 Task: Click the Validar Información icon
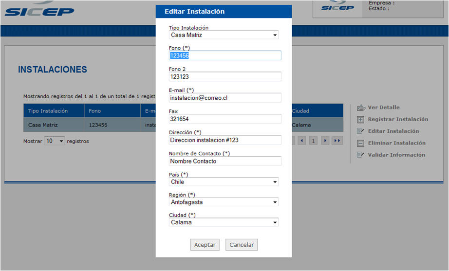tap(360, 155)
